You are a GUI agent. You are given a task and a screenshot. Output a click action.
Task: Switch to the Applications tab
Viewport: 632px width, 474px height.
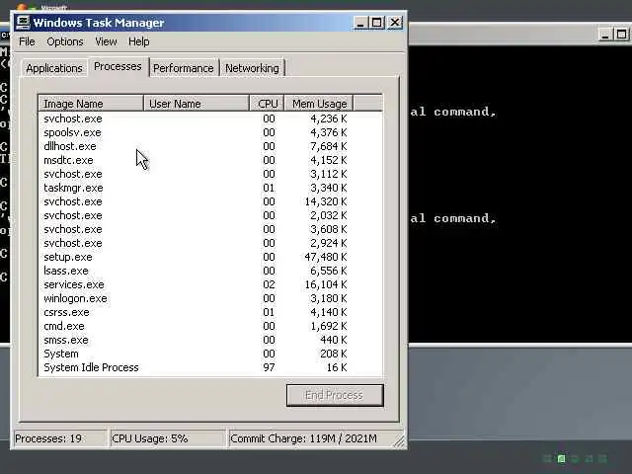pos(54,68)
